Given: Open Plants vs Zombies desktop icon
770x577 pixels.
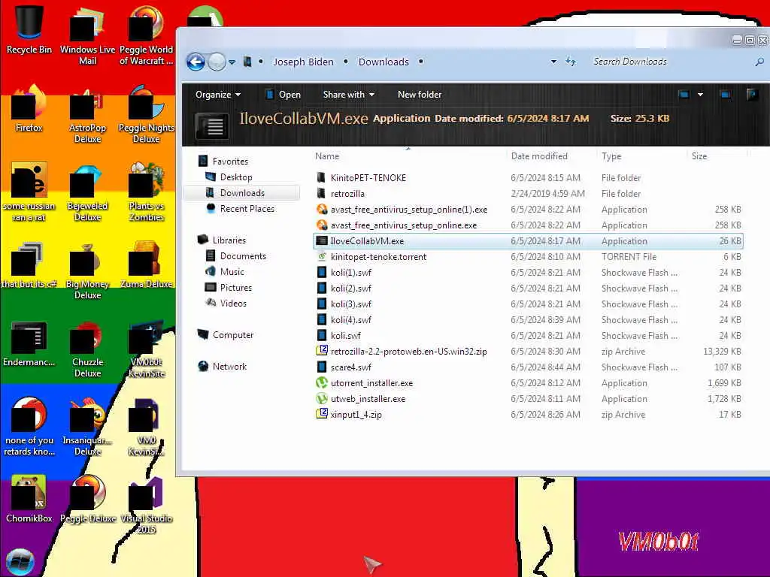Looking at the screenshot, I should click(x=146, y=192).
